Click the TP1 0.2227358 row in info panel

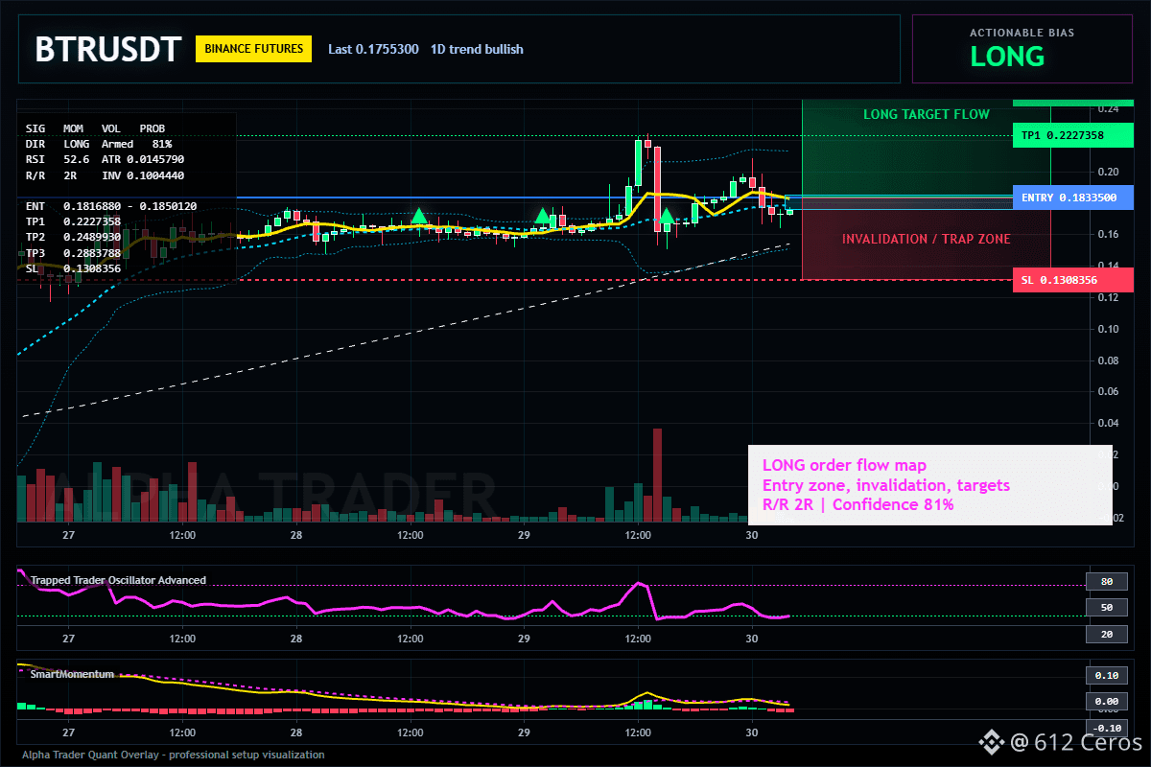73,221
